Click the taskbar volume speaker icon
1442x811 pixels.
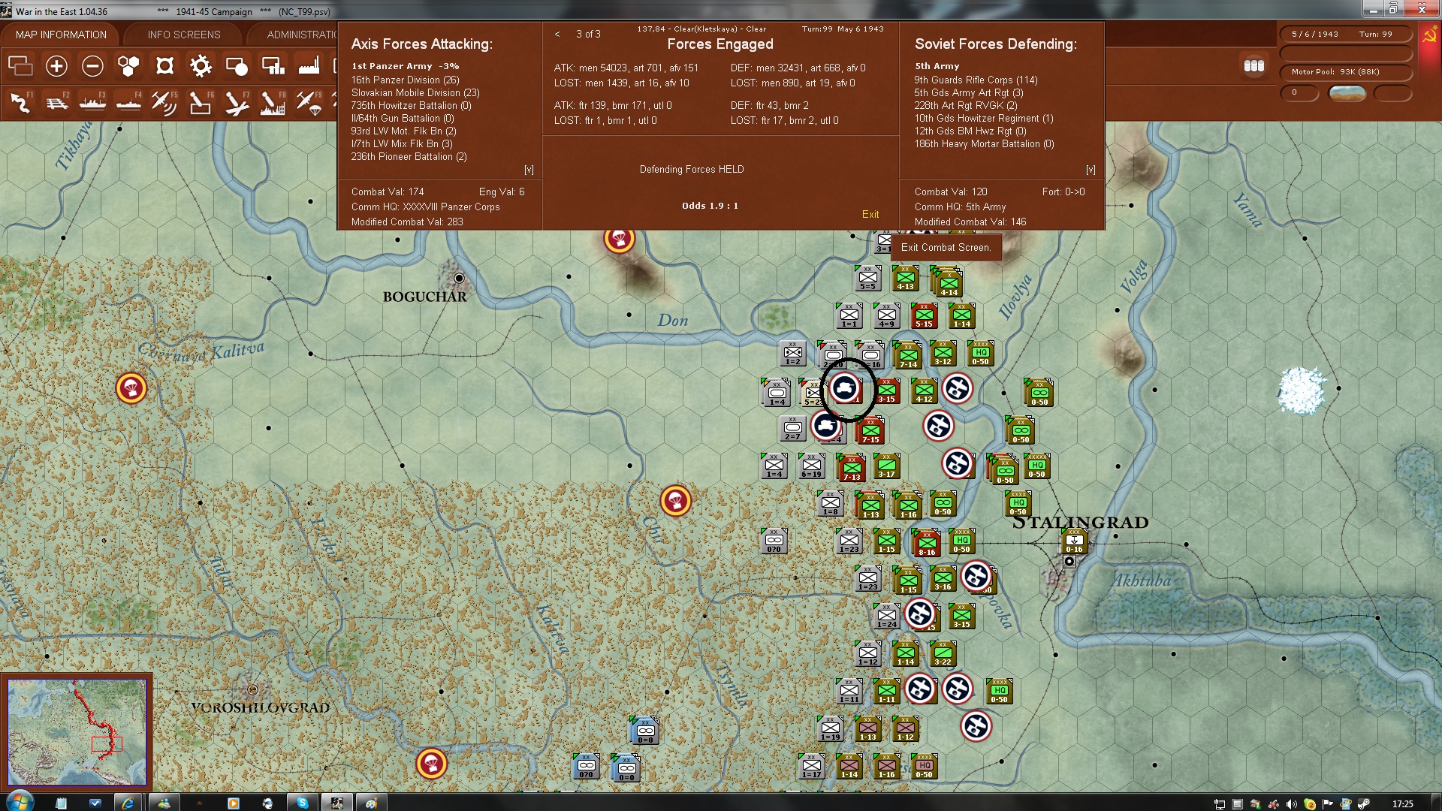(x=1291, y=803)
